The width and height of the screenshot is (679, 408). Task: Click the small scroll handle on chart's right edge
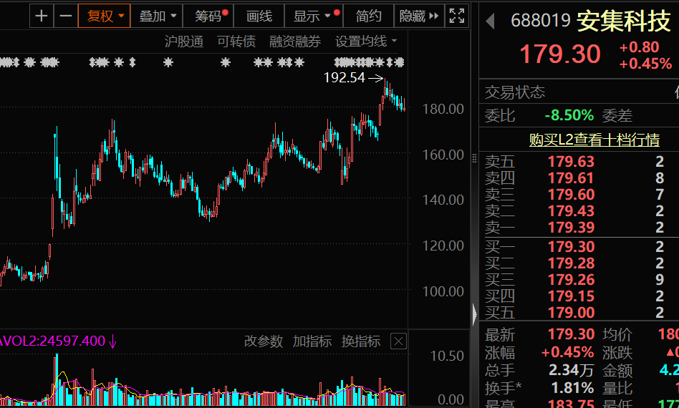473,157
